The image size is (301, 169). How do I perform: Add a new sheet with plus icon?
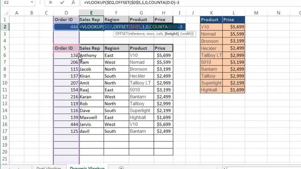(121, 168)
